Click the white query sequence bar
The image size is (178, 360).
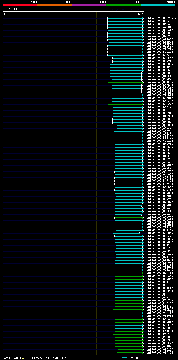(73, 11)
